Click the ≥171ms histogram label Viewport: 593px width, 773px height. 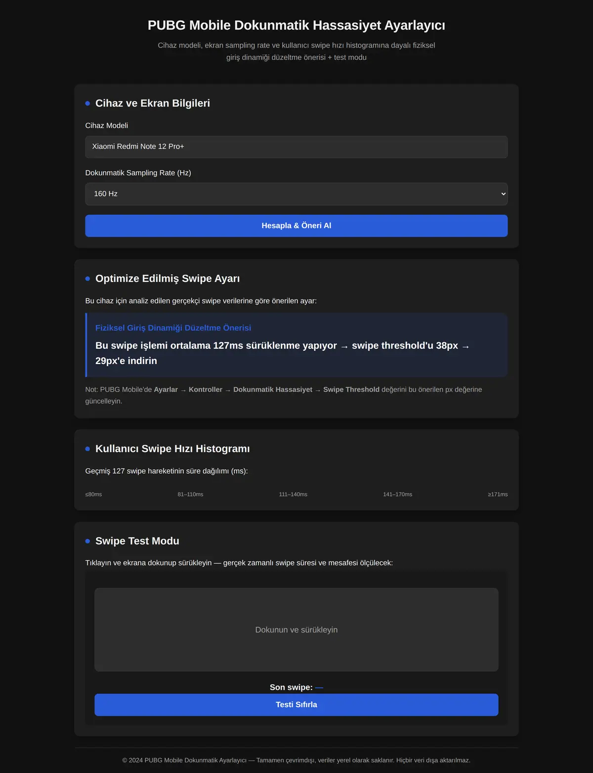[498, 495]
